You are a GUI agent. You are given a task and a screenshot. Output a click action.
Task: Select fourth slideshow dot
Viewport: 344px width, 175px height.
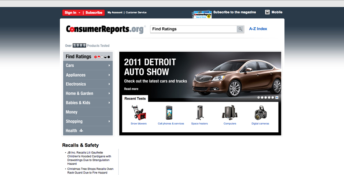click(269, 97)
